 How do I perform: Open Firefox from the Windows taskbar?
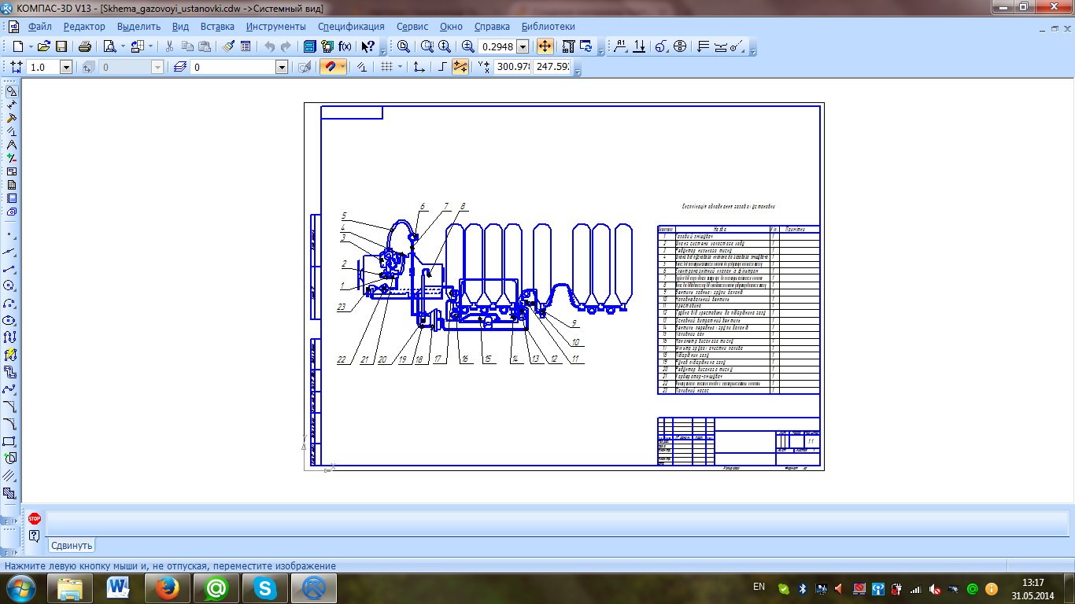(x=167, y=587)
